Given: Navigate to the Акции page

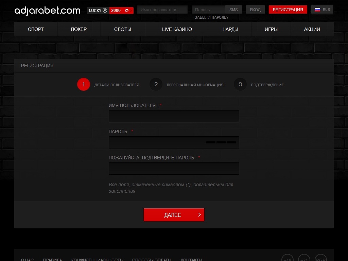Looking at the screenshot, I should [312, 29].
